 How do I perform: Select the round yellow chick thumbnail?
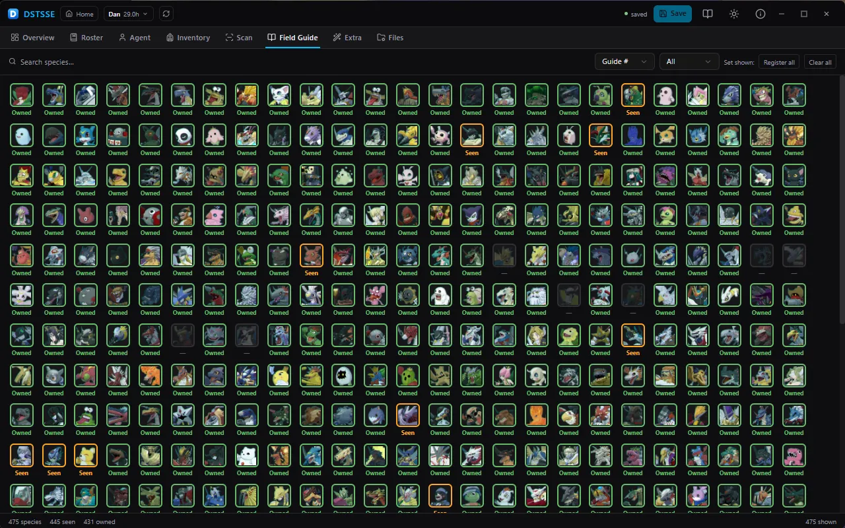tap(279, 376)
